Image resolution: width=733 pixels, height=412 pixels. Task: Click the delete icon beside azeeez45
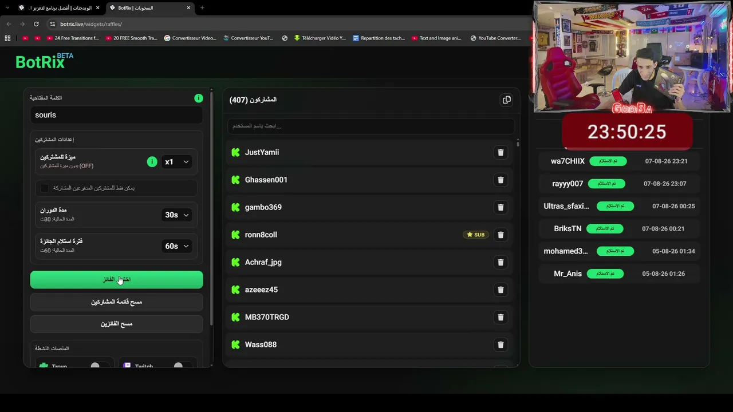(501, 290)
